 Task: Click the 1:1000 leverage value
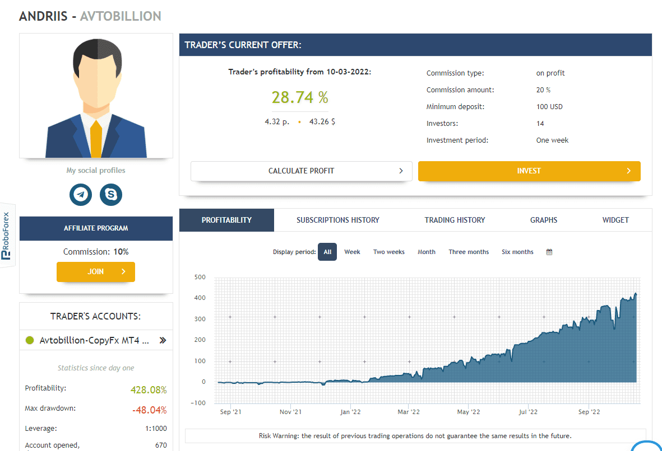pyautogui.click(x=156, y=429)
